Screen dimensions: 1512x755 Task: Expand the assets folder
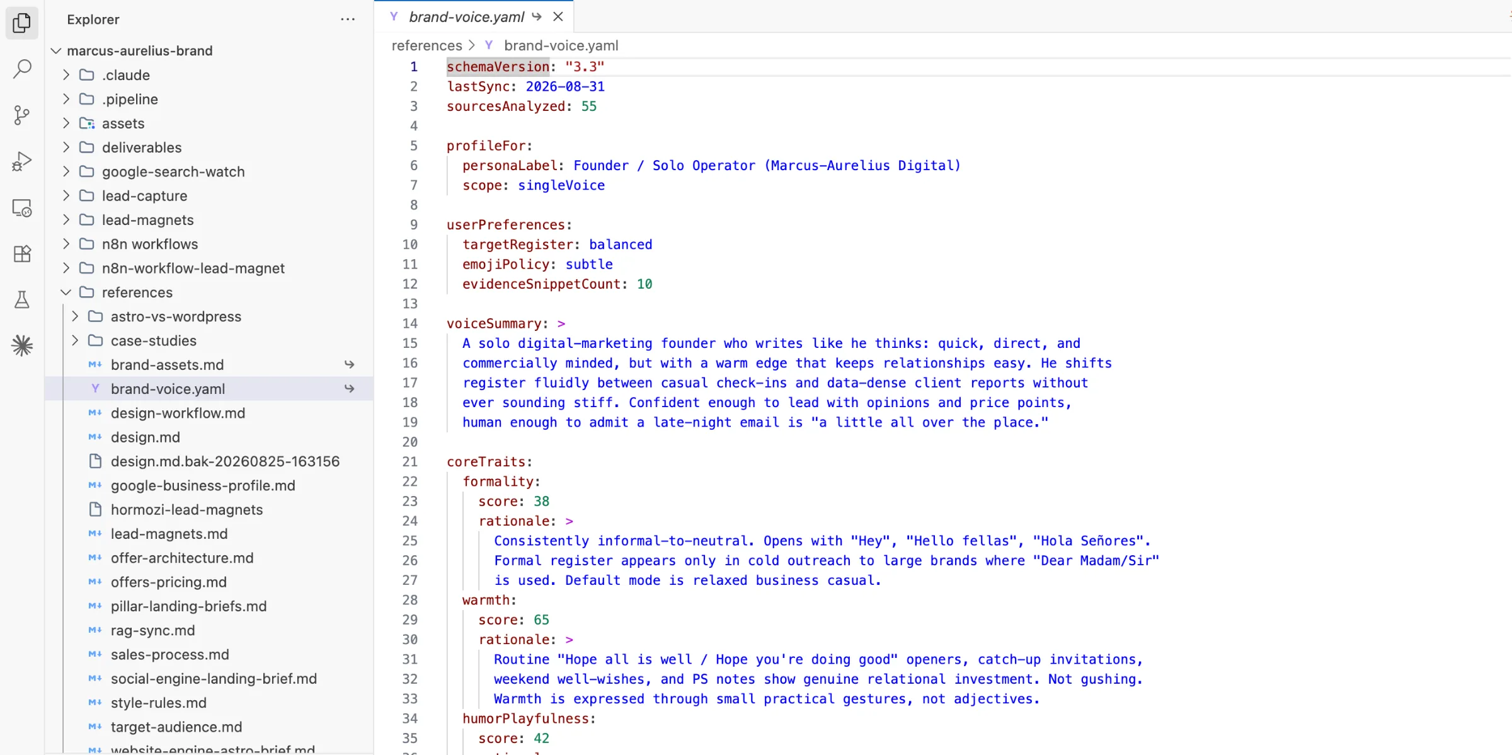66,124
